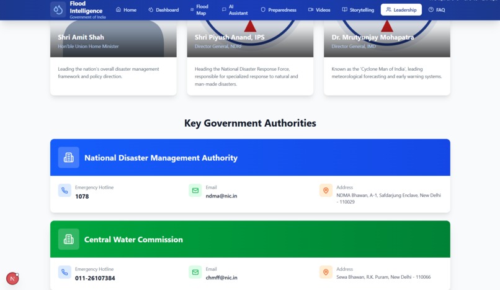This screenshot has height=290, width=500.
Task: Click the NDMA address pin icon
Action: coord(326,191)
